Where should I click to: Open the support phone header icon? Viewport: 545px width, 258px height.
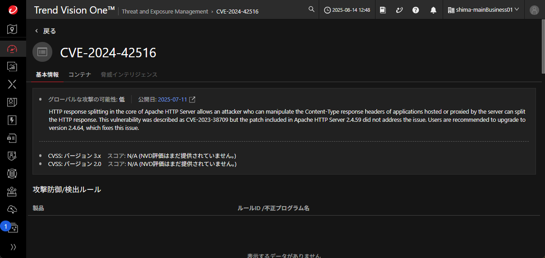click(x=399, y=9)
